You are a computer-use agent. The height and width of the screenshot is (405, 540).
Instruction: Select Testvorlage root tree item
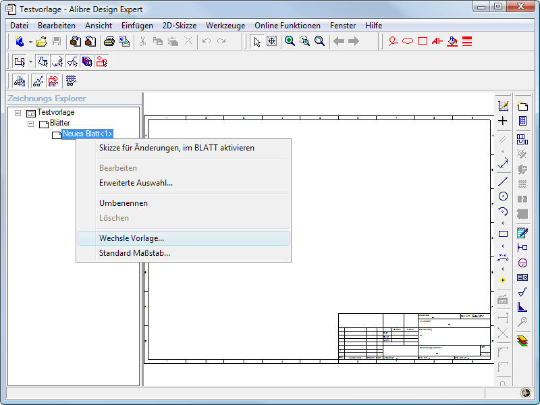pos(56,112)
